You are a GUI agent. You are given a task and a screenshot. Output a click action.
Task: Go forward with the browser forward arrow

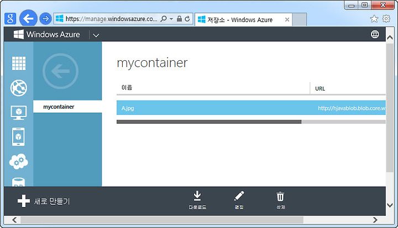(x=45, y=19)
